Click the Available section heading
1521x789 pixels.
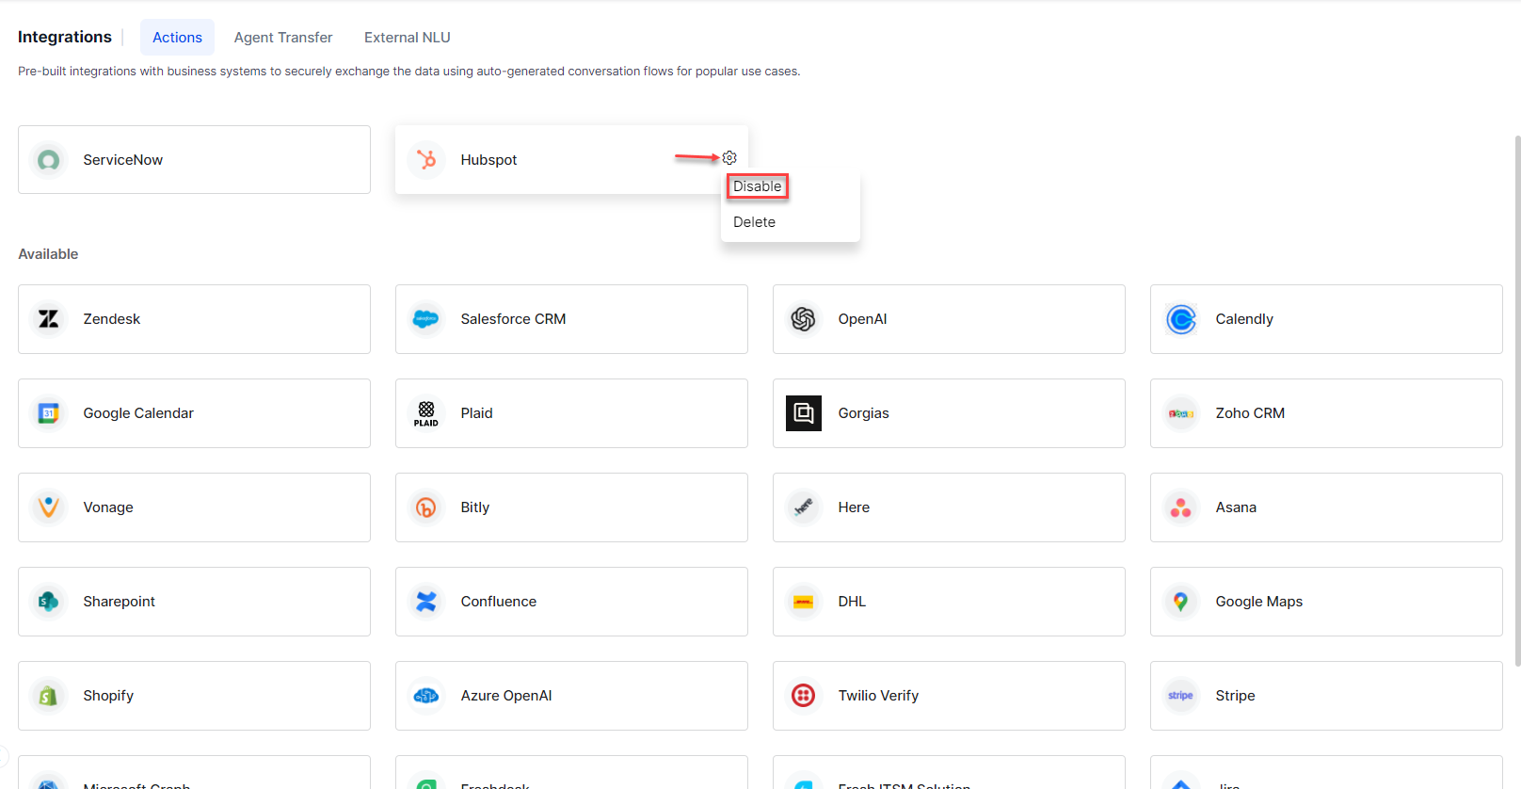[48, 254]
